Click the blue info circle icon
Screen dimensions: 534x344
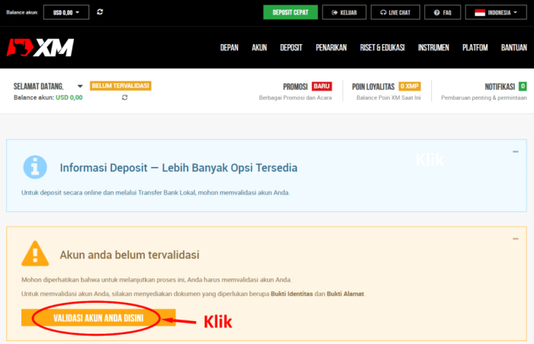[35, 167]
